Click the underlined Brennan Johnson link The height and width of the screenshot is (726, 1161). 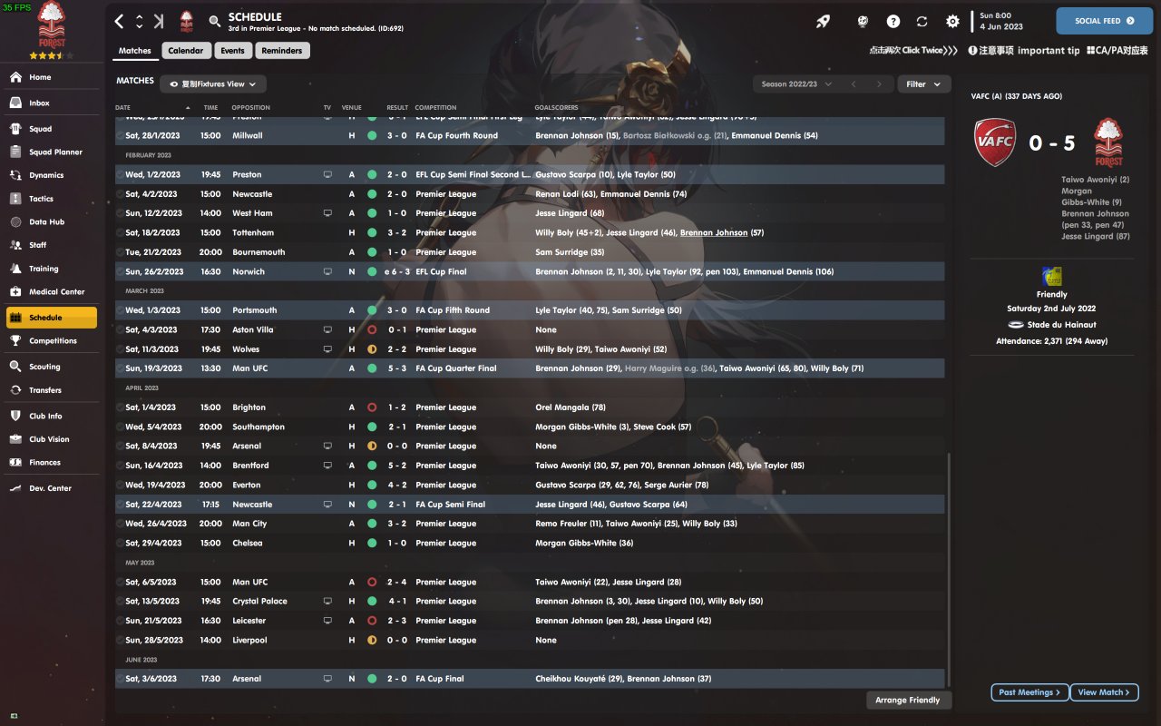(x=714, y=233)
